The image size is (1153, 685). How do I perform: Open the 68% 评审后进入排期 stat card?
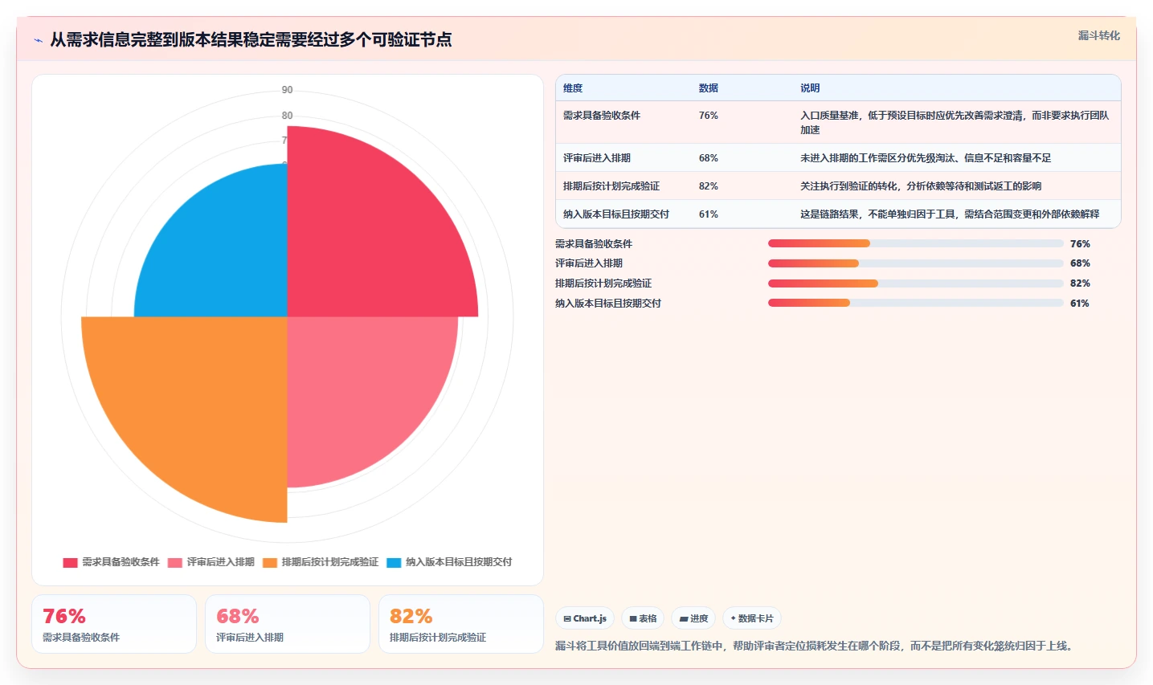click(288, 624)
